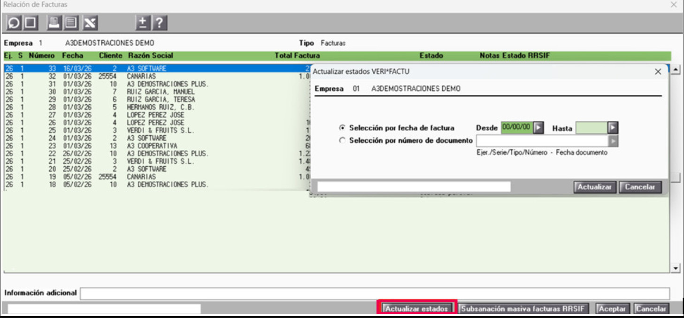The height and width of the screenshot is (318, 684).
Task: Select invoice 22 row A3 DEMOSTRACIONES PLUS.
Action: point(156,154)
